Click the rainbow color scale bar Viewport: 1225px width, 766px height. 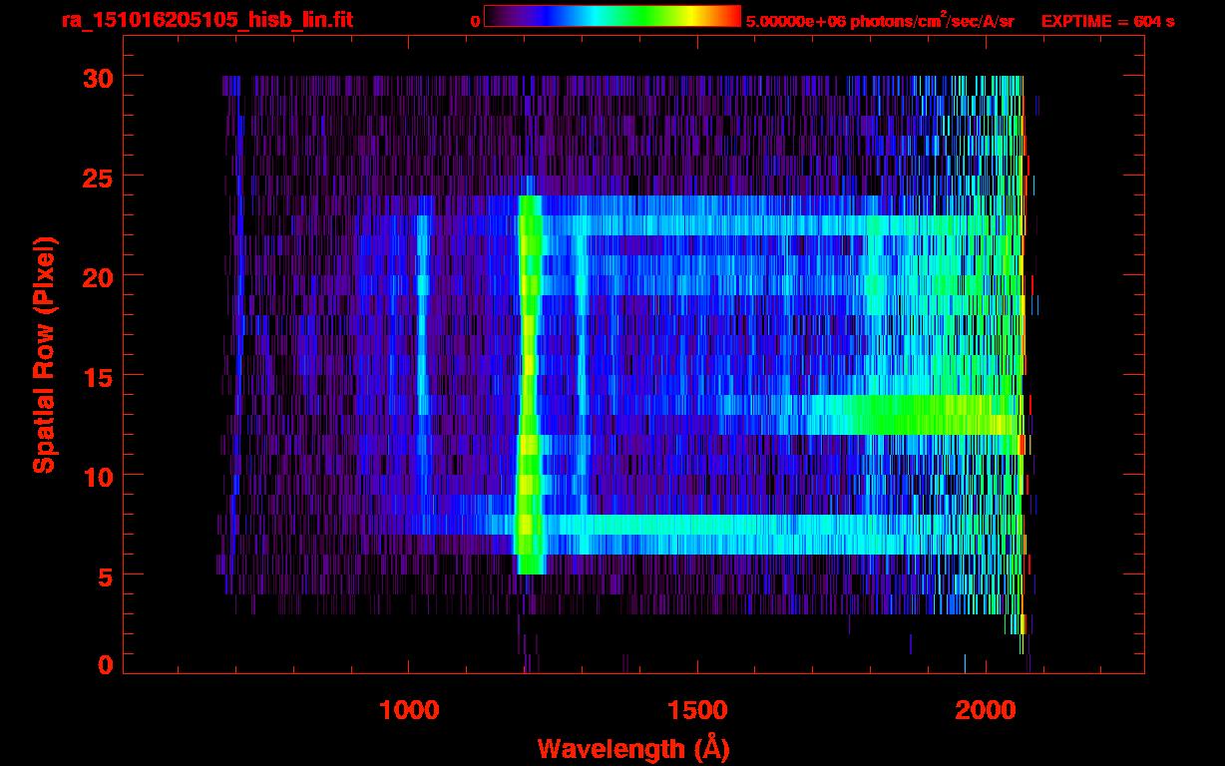612,17
